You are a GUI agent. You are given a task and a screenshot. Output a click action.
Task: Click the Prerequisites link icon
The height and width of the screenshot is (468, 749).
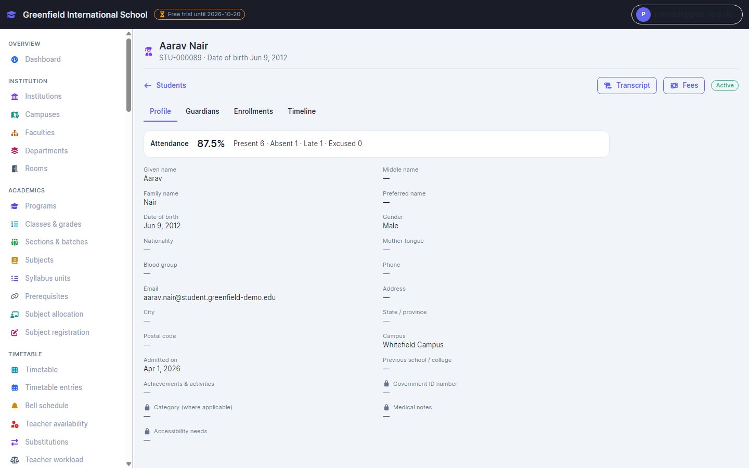tap(15, 296)
